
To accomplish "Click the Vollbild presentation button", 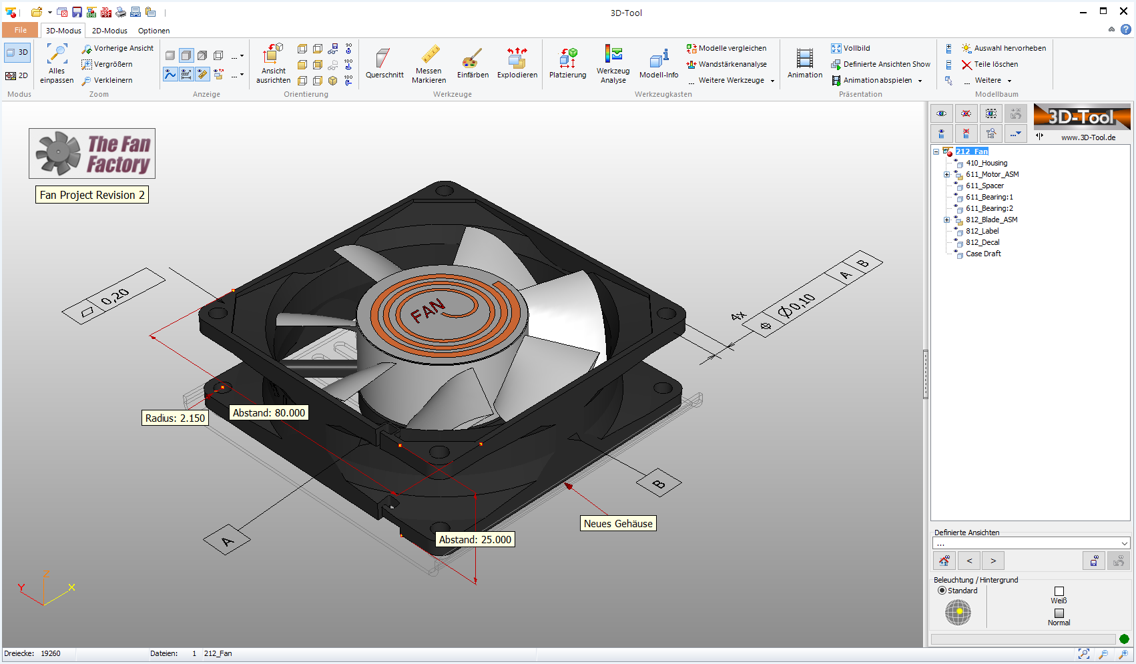I will tap(851, 48).
